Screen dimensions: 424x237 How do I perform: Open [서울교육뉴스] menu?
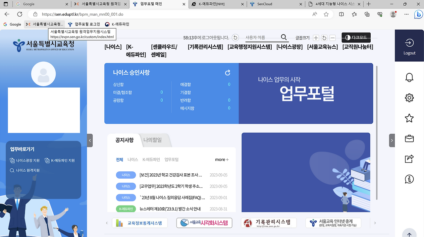[323, 47]
